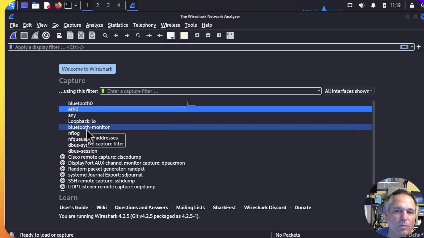Select the bluetooth0 interface
This screenshot has height=238, width=424.
pyautogui.click(x=80, y=103)
